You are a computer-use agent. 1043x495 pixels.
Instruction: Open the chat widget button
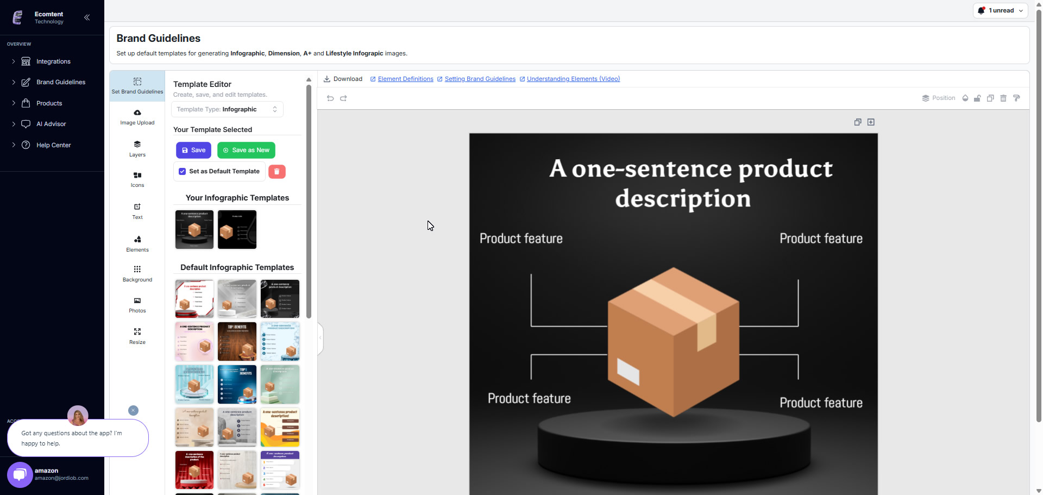20,475
